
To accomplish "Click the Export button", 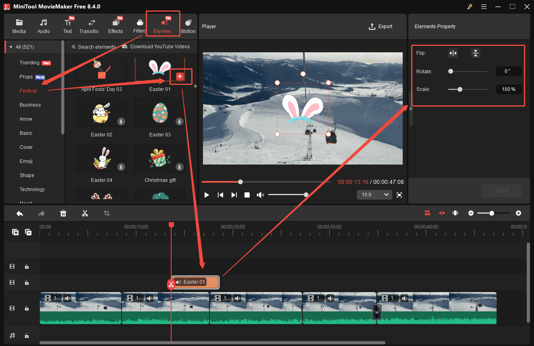I will coord(381,26).
